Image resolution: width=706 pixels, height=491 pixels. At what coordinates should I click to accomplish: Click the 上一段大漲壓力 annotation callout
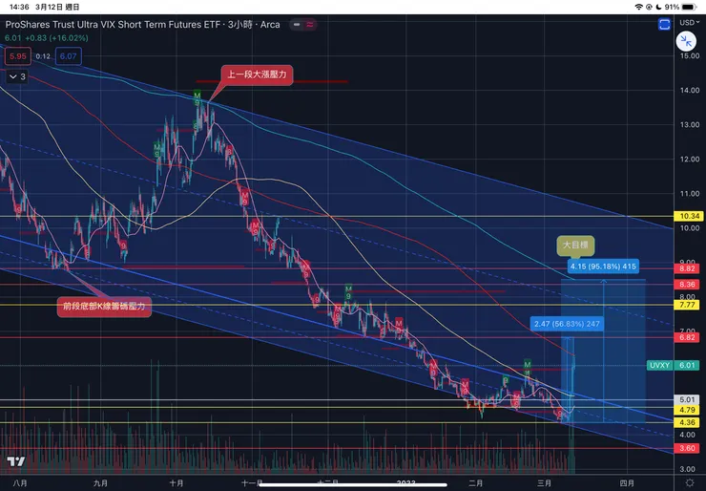pyautogui.click(x=257, y=75)
